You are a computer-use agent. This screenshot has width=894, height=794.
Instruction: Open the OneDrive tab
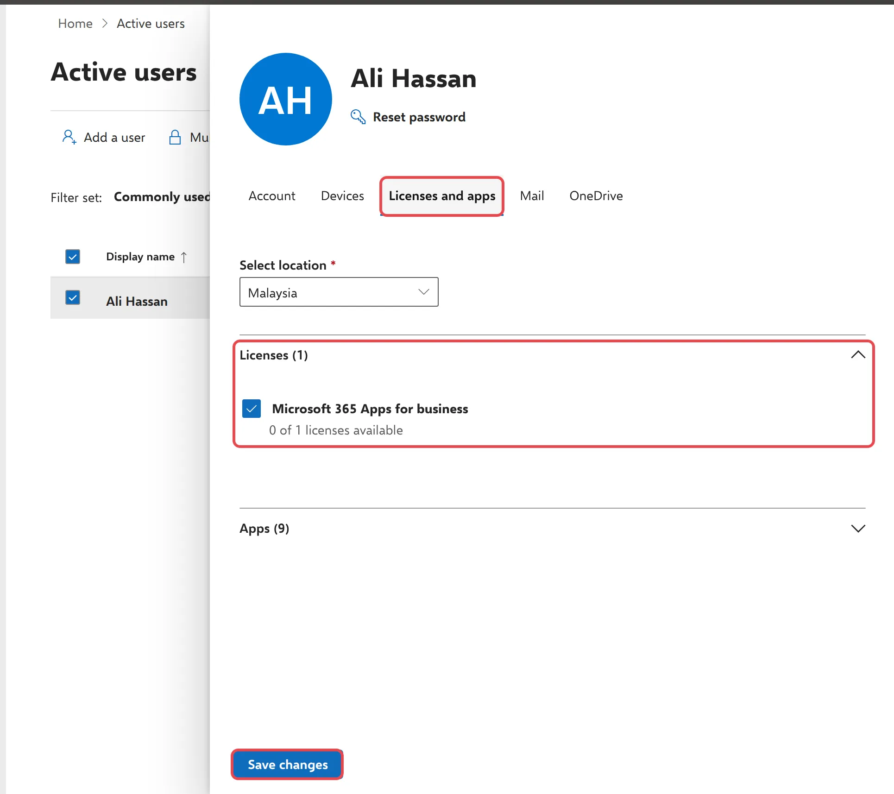click(x=596, y=196)
